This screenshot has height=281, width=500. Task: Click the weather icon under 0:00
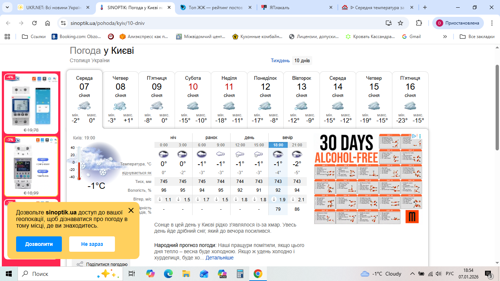(x=164, y=154)
